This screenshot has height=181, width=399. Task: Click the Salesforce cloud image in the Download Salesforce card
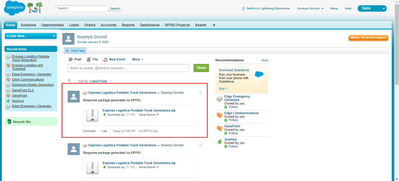pos(259,75)
